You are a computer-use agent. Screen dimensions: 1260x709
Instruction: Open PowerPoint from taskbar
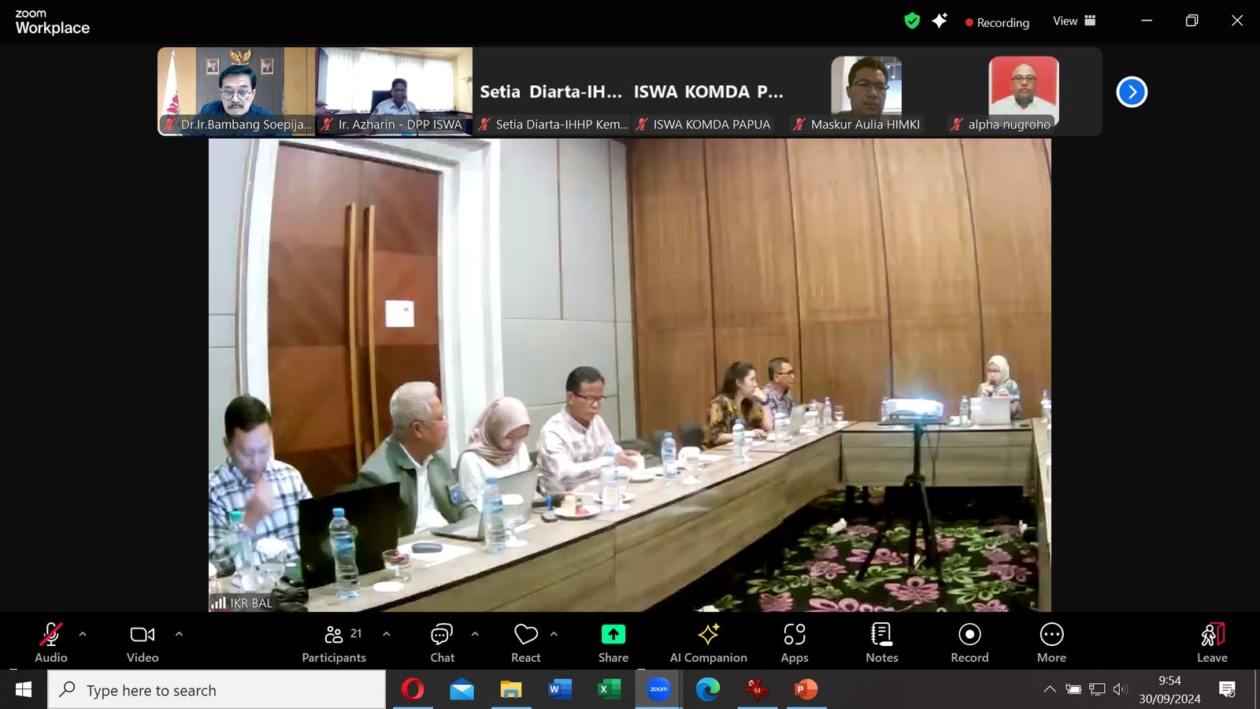(x=806, y=690)
